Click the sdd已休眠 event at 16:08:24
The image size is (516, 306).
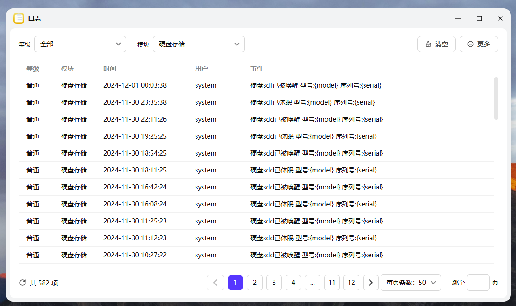tap(313, 204)
